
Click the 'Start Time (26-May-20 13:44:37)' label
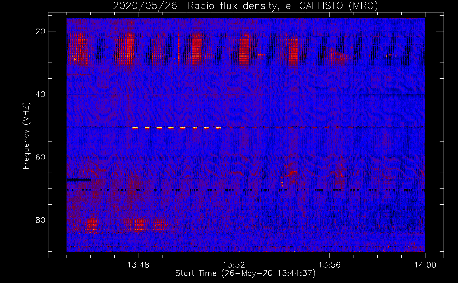tap(245, 273)
